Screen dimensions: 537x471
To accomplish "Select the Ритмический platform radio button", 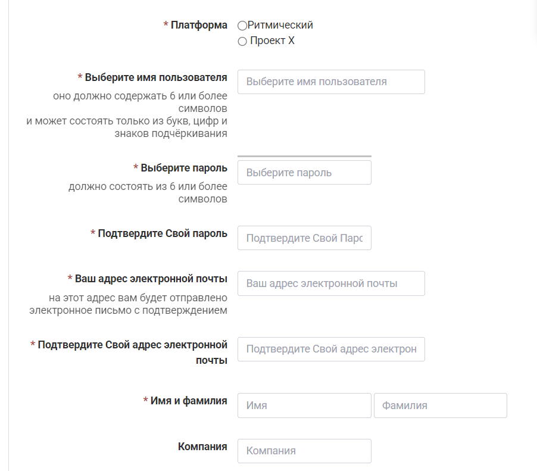I will tap(242, 26).
